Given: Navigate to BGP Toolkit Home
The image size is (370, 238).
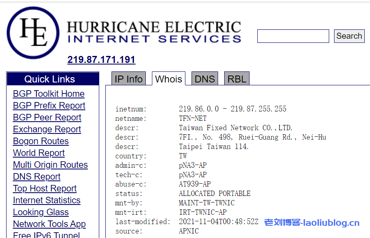Looking at the screenshot, I should (x=49, y=93).
